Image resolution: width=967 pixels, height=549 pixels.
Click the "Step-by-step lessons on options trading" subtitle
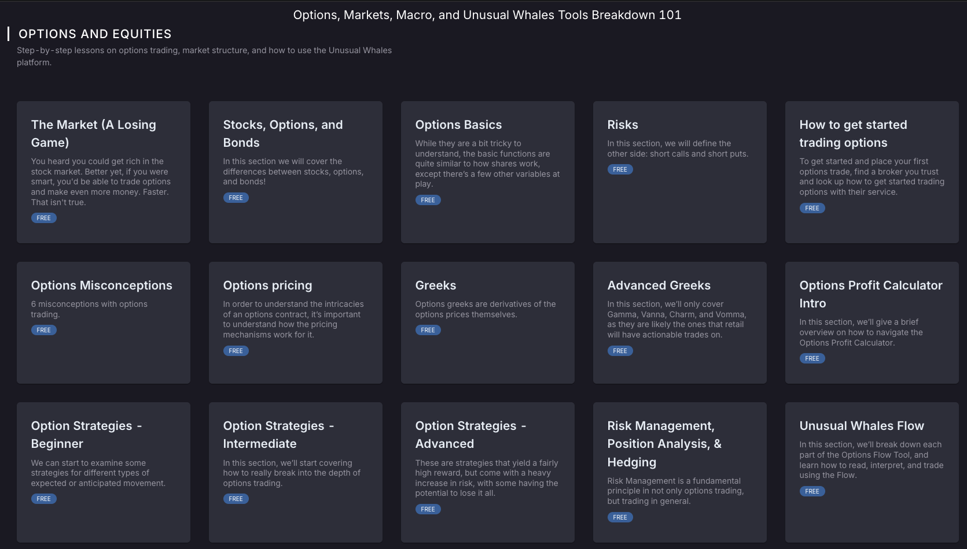pos(204,57)
